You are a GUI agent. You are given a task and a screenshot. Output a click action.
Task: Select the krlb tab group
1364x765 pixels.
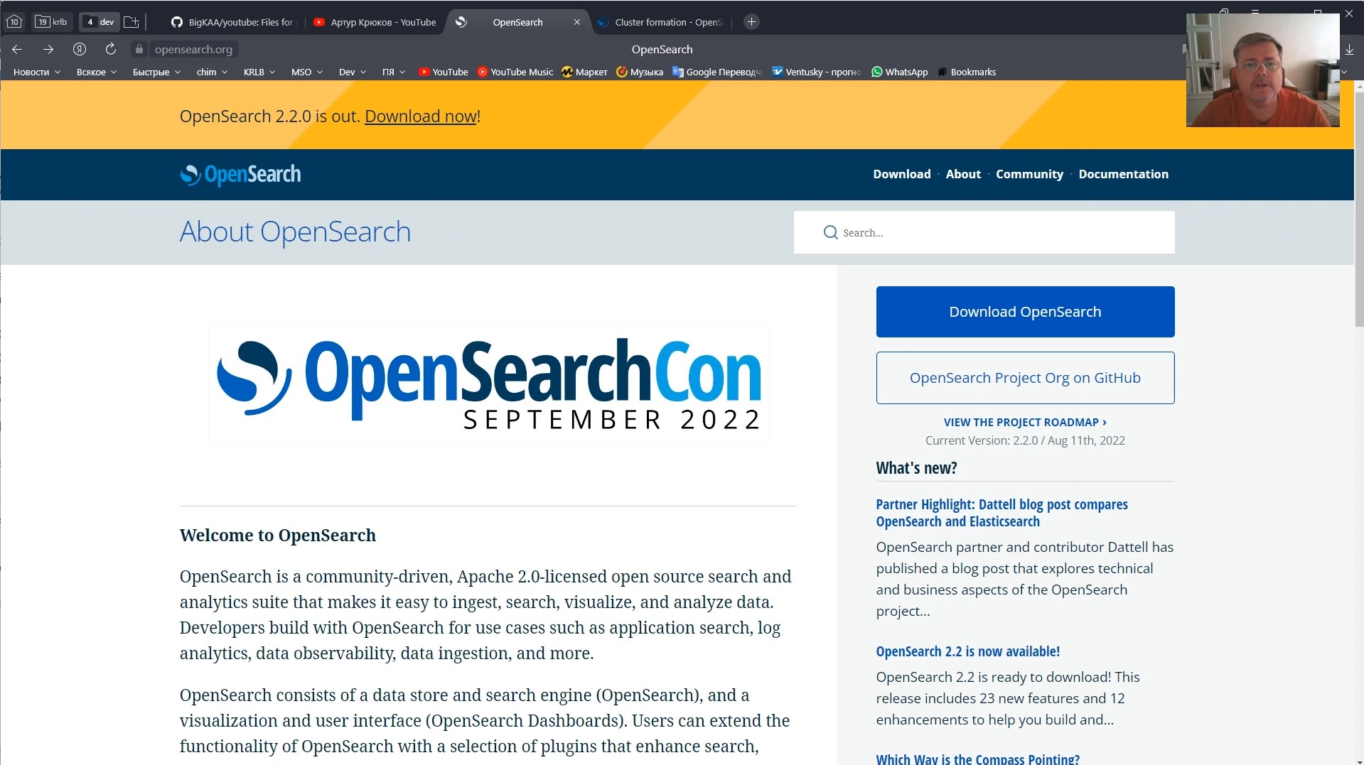[x=52, y=22]
